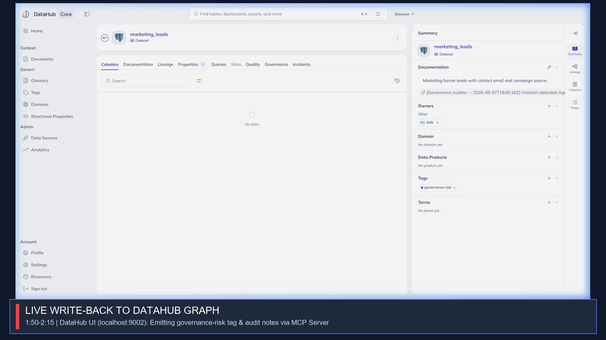Open the Stats tab

coord(236,65)
